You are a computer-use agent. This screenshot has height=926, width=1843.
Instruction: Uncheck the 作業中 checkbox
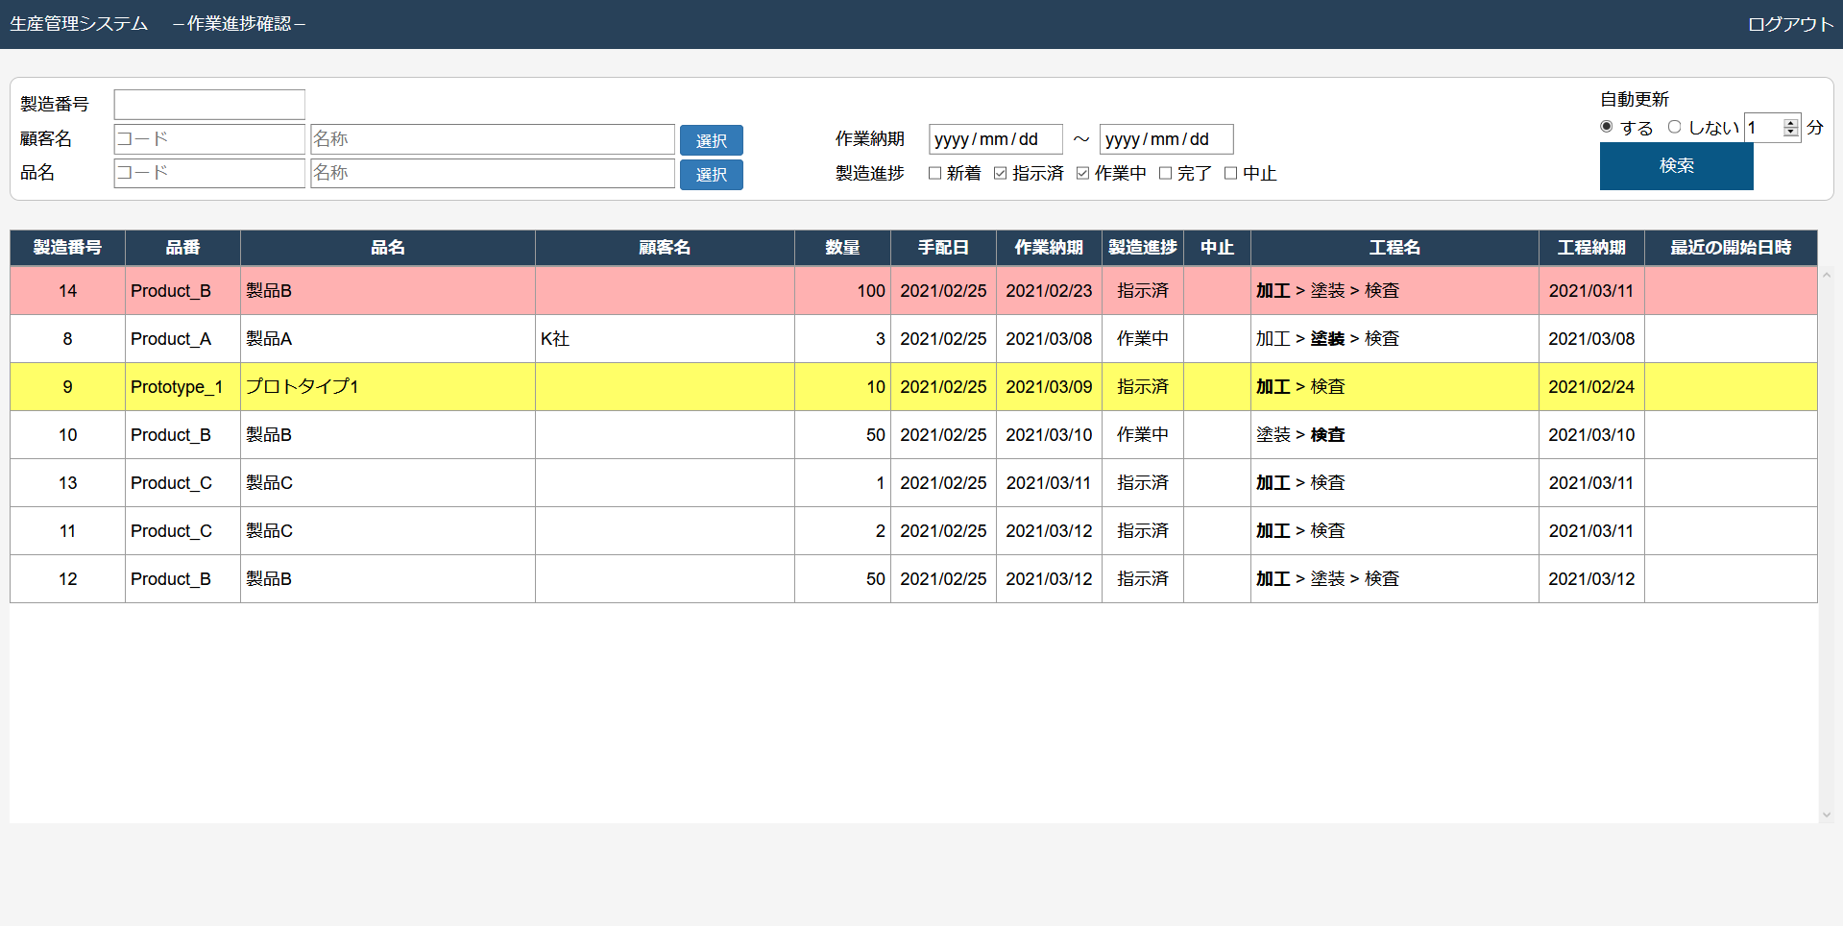point(1082,174)
